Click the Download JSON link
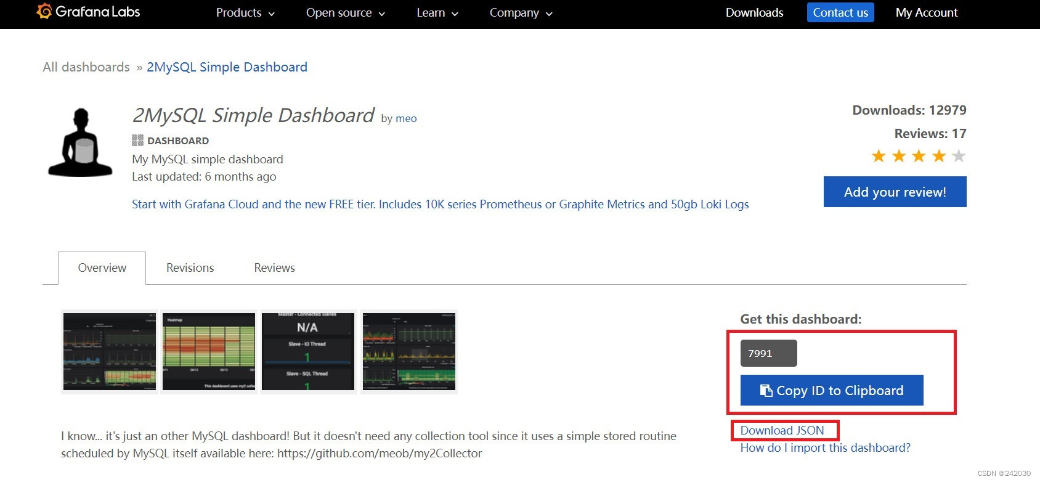This screenshot has height=482, width=1040. pos(782,430)
